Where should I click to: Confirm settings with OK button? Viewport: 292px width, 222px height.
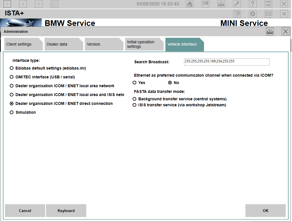pyautogui.click(x=265, y=211)
